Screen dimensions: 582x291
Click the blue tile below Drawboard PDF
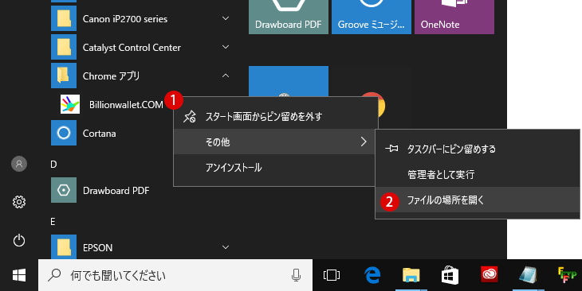point(289,81)
